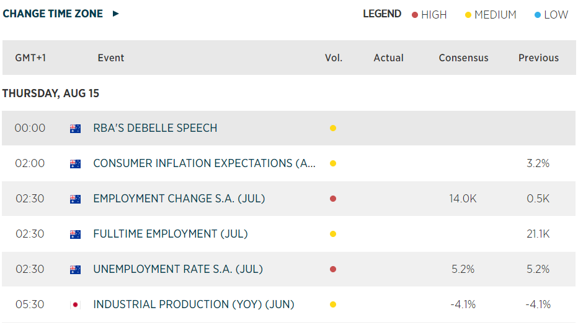Open Employment Change S.A. (Jul) event
Screen dimensions: 578x323
click(x=179, y=199)
